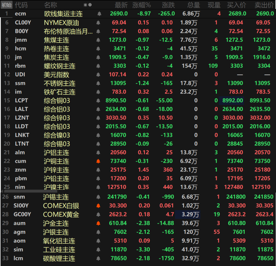Click the bell icon for 碳酸锂主连
This screenshot has width=276, height=266.
click(98, 258)
